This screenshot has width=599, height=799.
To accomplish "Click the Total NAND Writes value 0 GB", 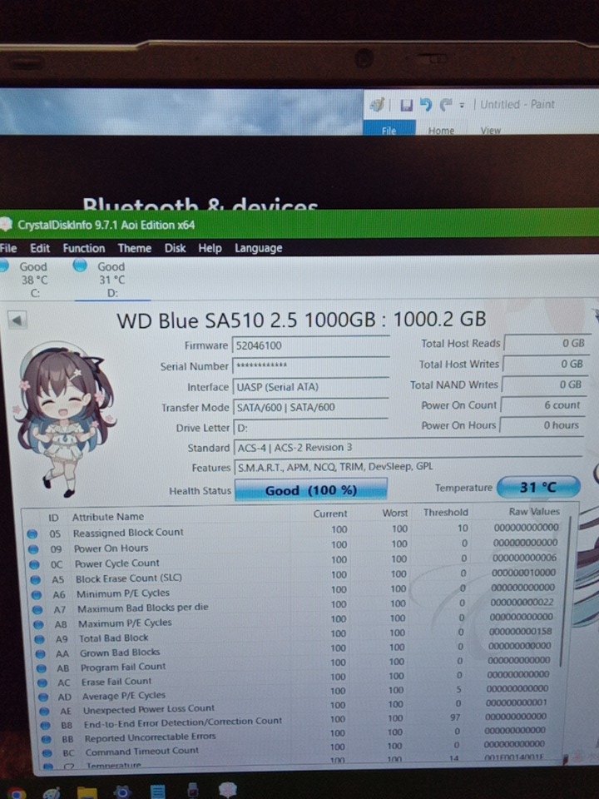I will [x=543, y=385].
